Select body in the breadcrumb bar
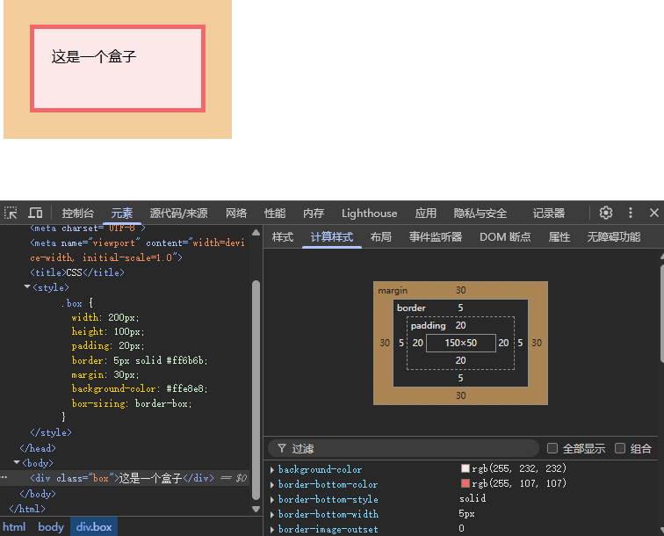 coord(51,527)
